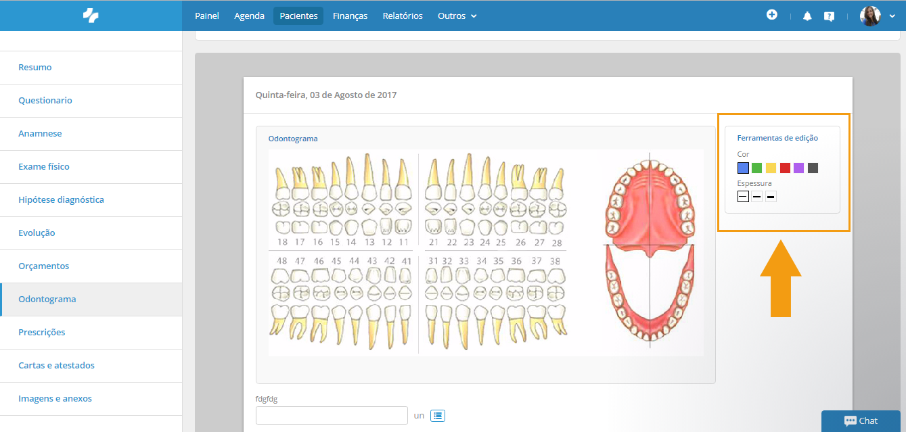Open the Relatórios menu item
The image size is (906, 432).
pos(403,16)
